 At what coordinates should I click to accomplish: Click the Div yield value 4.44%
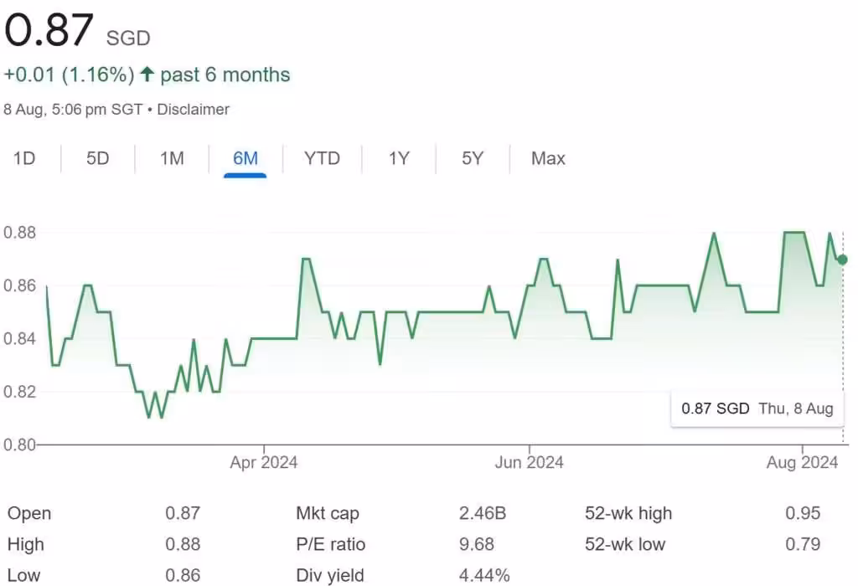coord(485,575)
